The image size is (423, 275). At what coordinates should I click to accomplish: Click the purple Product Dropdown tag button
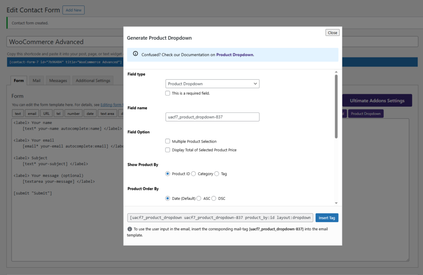tap(366, 114)
